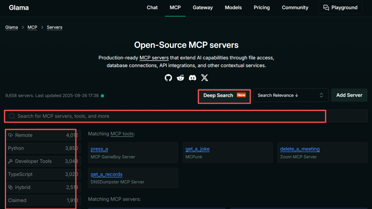Click the Playground chat bubbles icon
Screen dimensions: 372x209
pyautogui.click(x=326, y=8)
